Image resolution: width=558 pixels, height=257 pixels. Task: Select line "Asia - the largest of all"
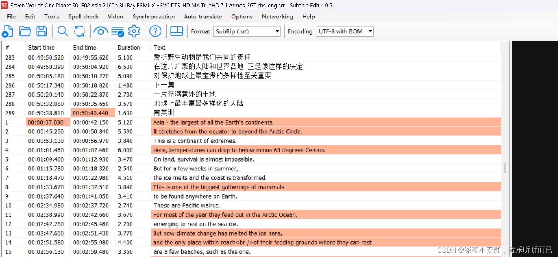[x=326, y=122]
